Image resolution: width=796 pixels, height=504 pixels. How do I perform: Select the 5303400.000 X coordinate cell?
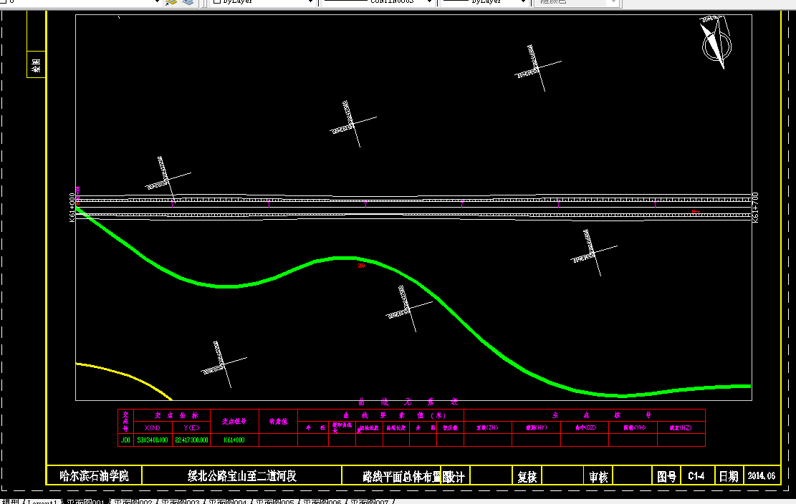(153, 440)
